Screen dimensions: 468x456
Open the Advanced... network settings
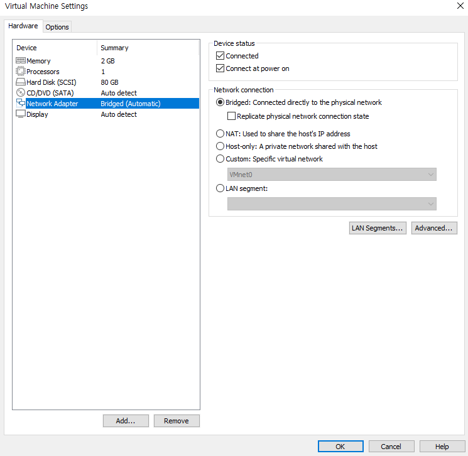(434, 228)
